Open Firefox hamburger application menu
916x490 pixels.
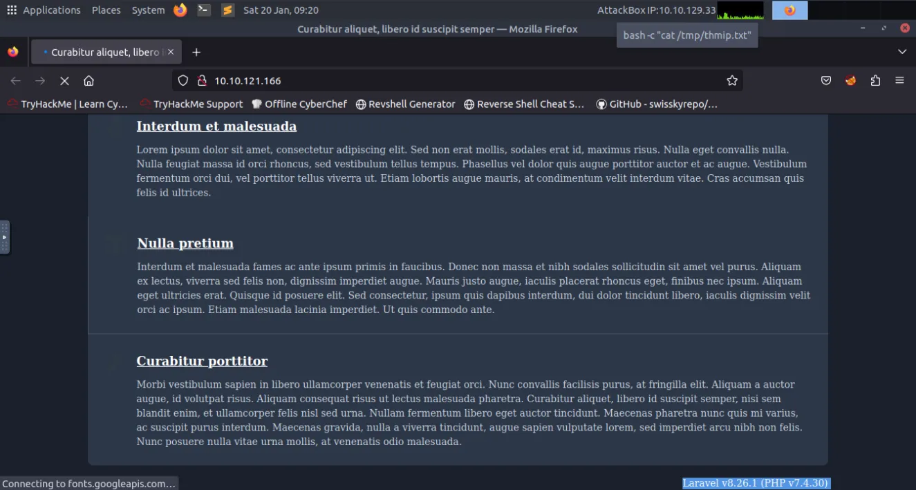pos(899,81)
